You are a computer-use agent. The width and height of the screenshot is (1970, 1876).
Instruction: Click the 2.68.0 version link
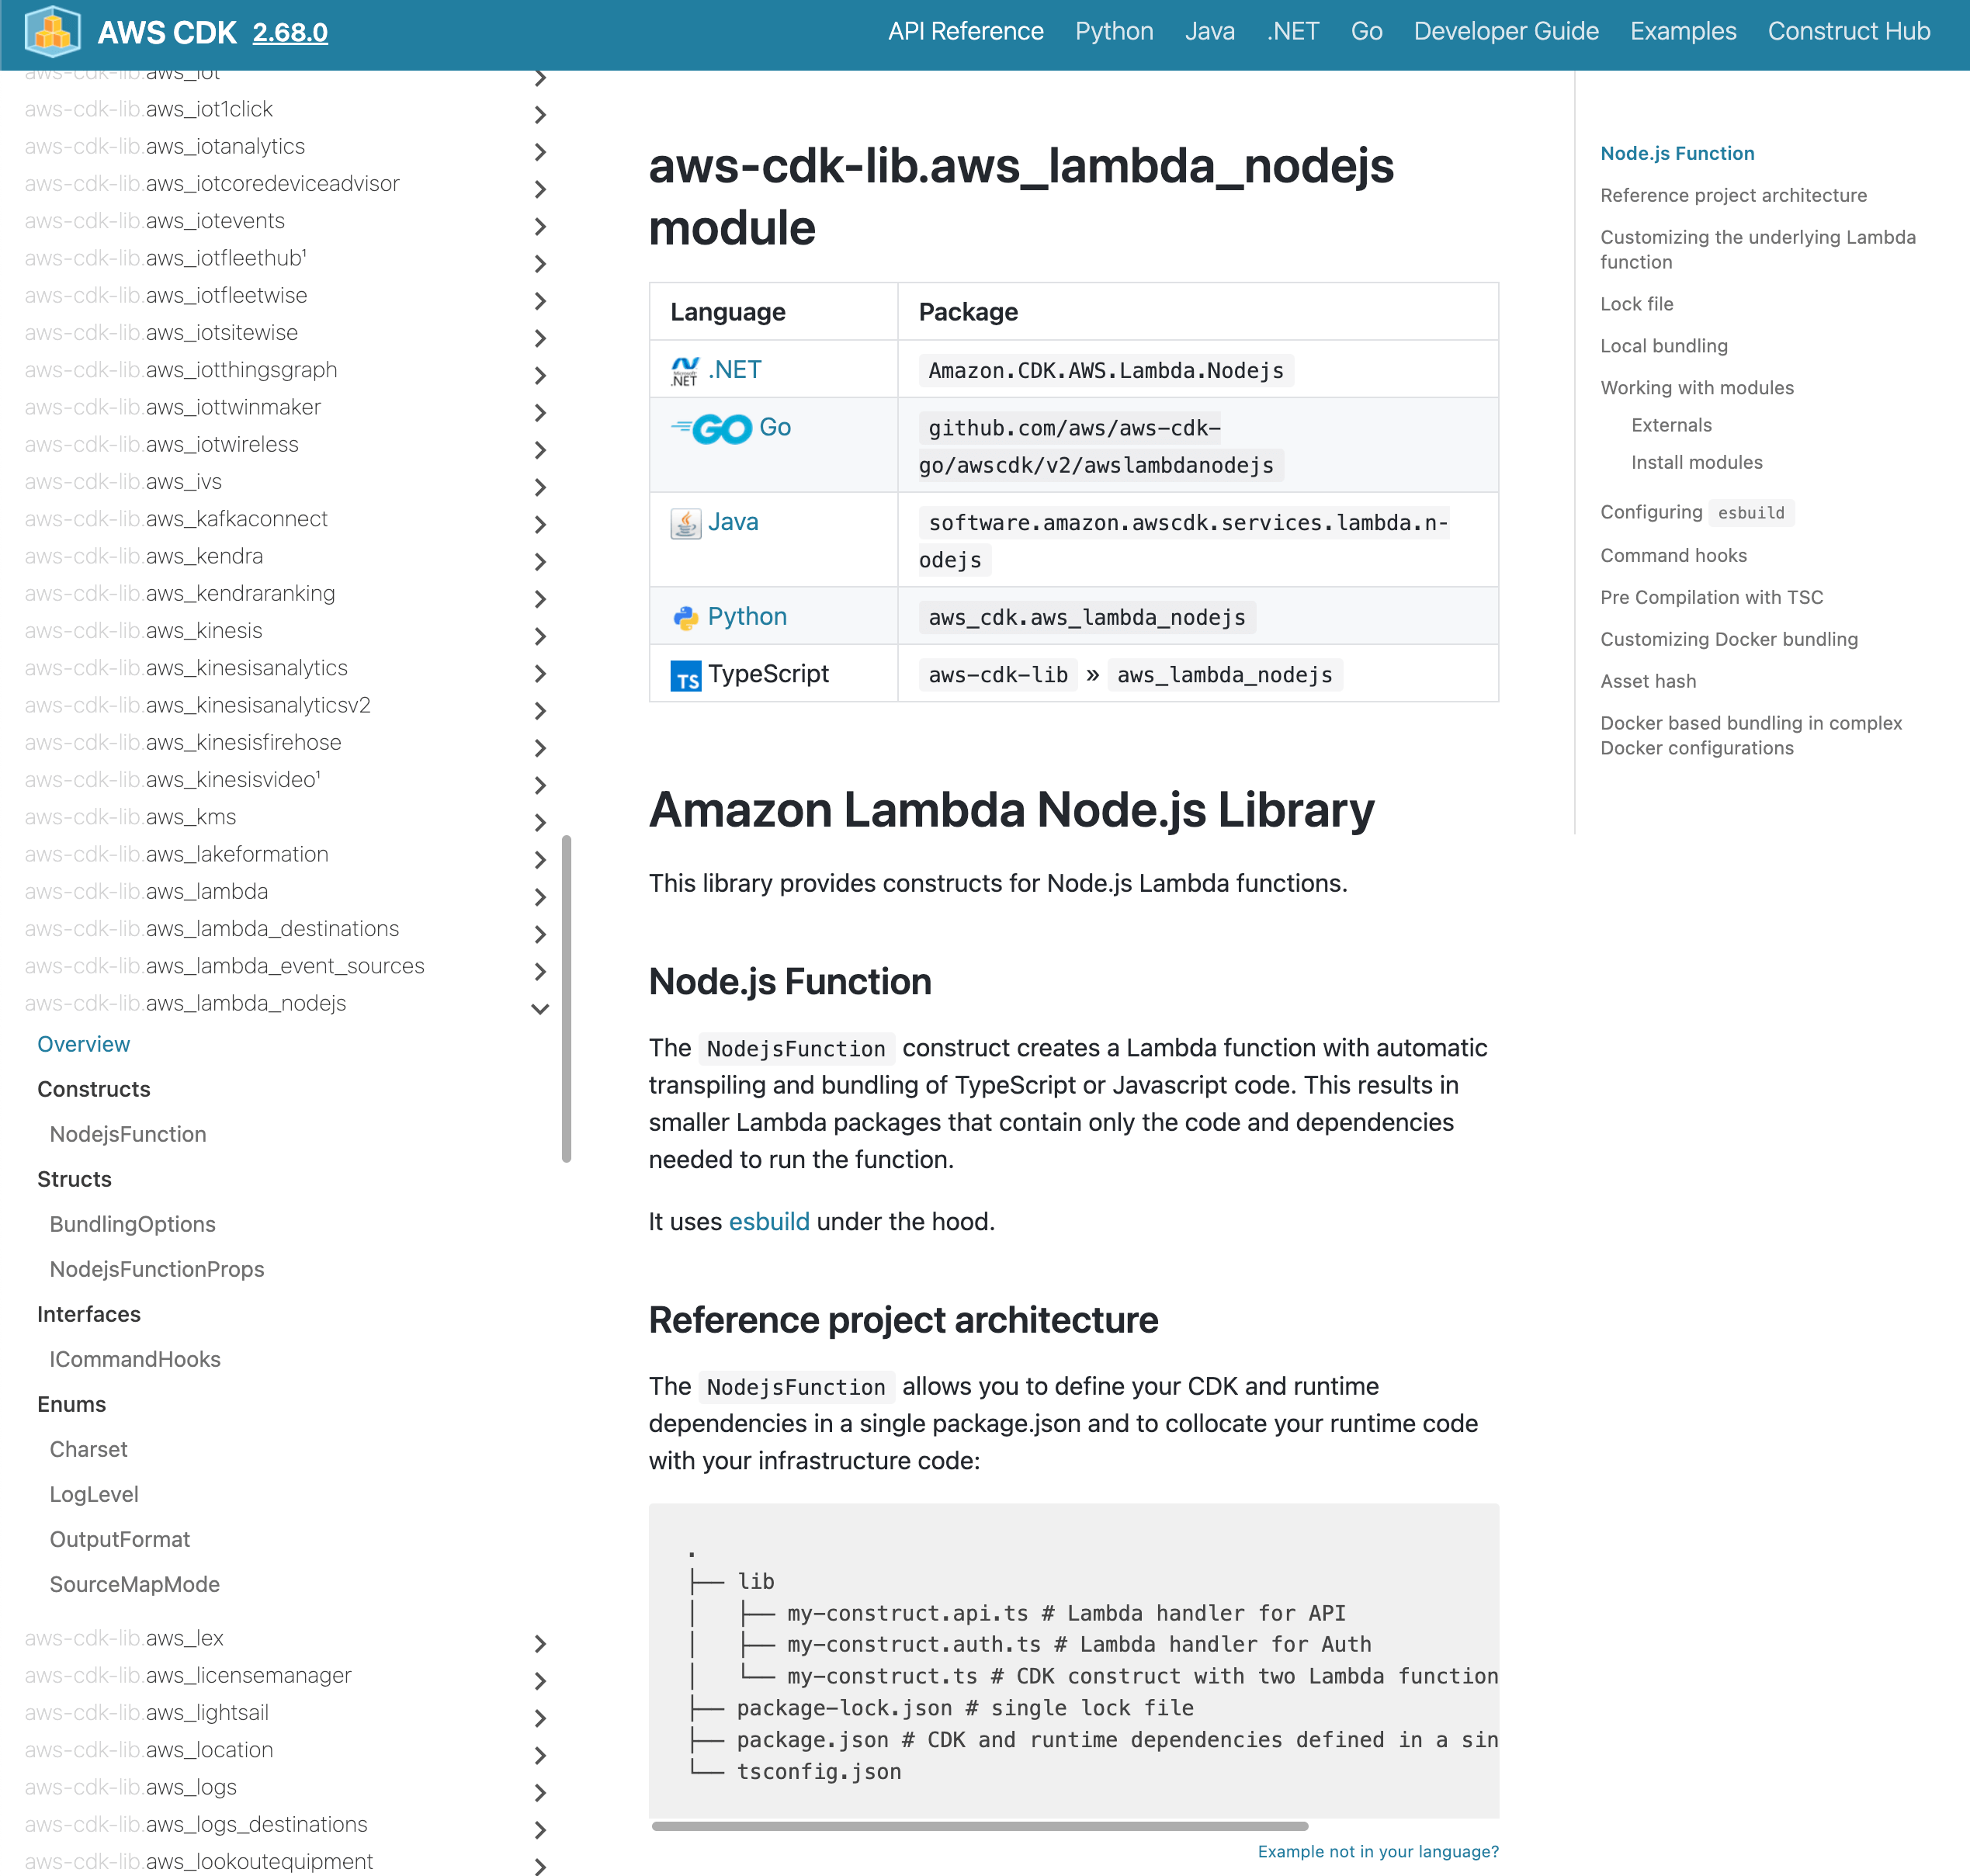(x=290, y=32)
